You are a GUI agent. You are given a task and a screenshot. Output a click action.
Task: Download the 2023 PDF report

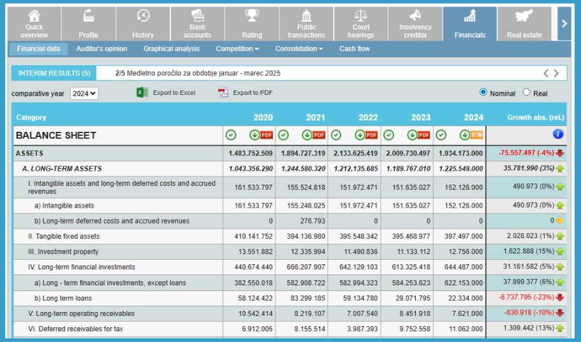[x=419, y=135]
